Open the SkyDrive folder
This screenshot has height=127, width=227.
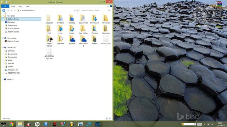click(72, 40)
